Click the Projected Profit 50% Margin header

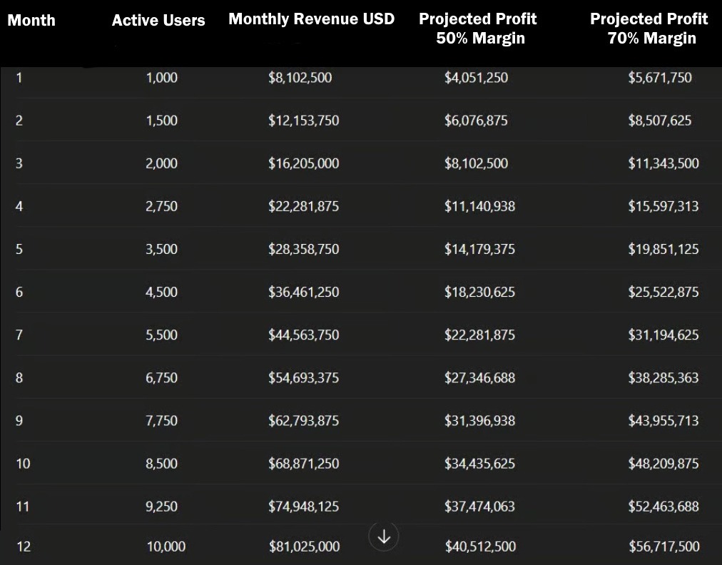478,29
